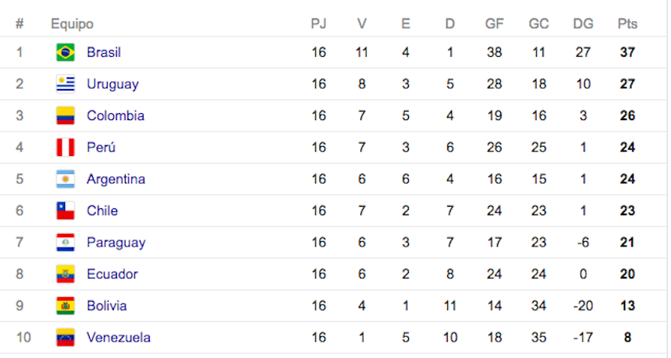Open the Brasil team link
Image resolution: width=671 pixels, height=358 pixels.
104,52
